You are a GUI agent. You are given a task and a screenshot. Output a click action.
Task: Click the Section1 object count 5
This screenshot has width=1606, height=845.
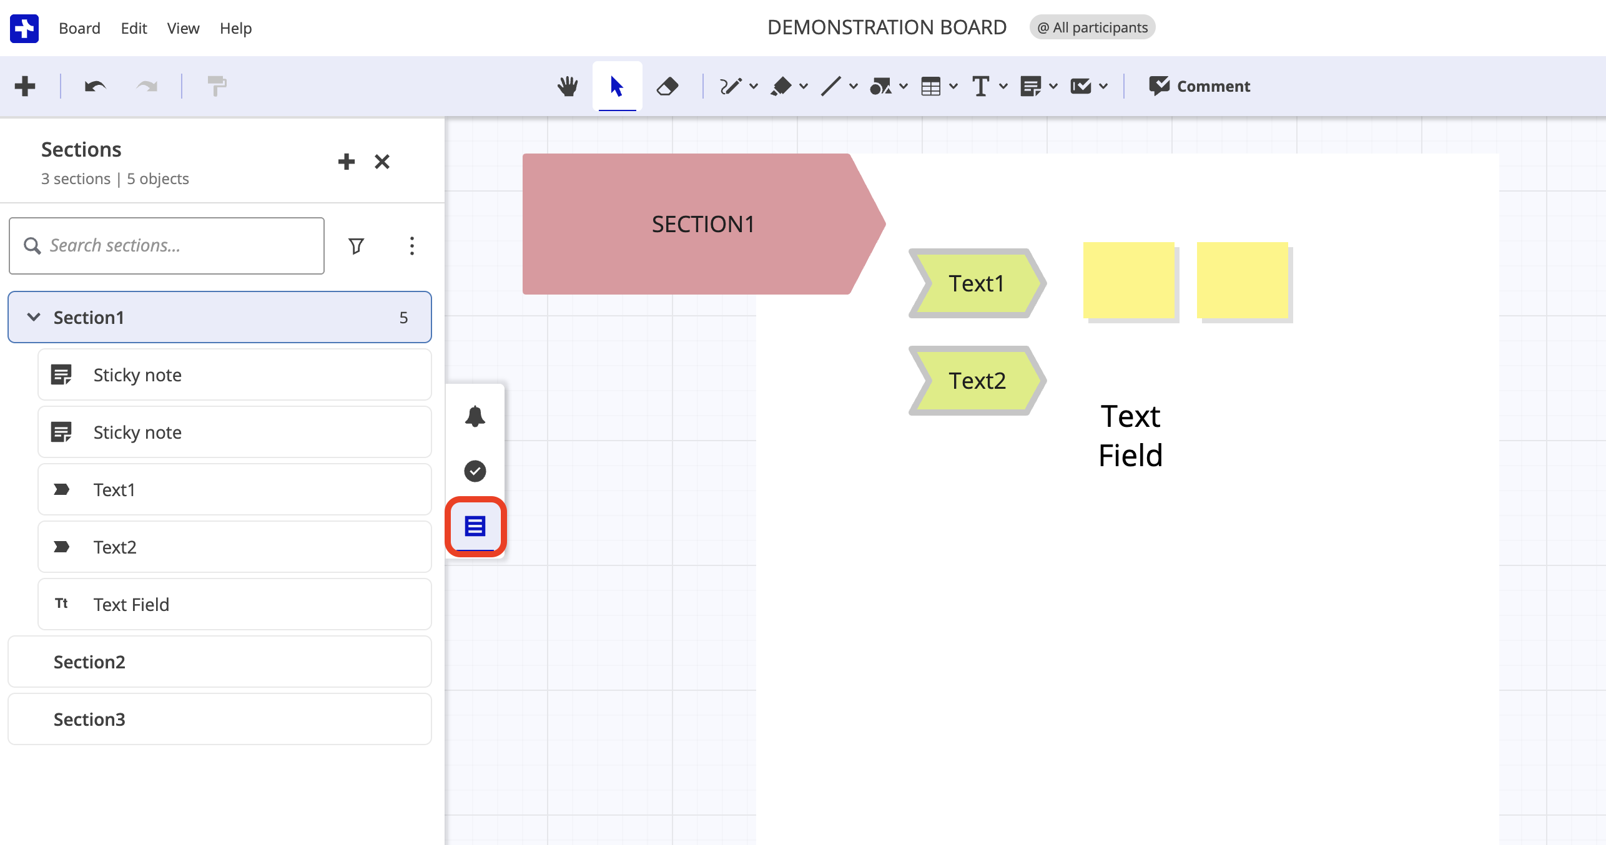tap(403, 318)
